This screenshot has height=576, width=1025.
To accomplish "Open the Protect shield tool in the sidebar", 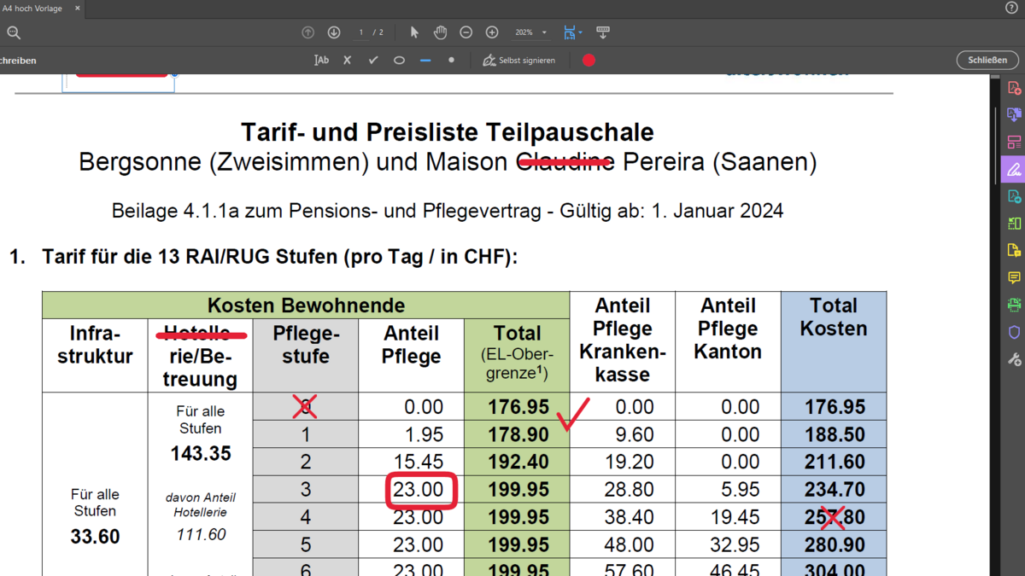I will (1014, 332).
